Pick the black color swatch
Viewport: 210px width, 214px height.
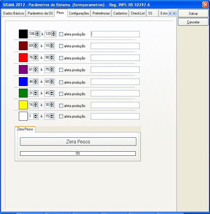tap(23, 34)
